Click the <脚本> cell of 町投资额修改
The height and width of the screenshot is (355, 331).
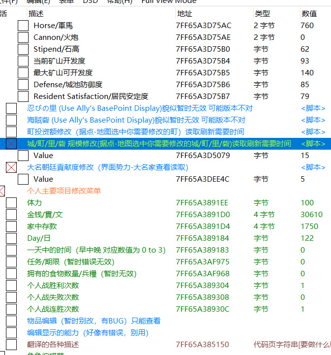313,132
